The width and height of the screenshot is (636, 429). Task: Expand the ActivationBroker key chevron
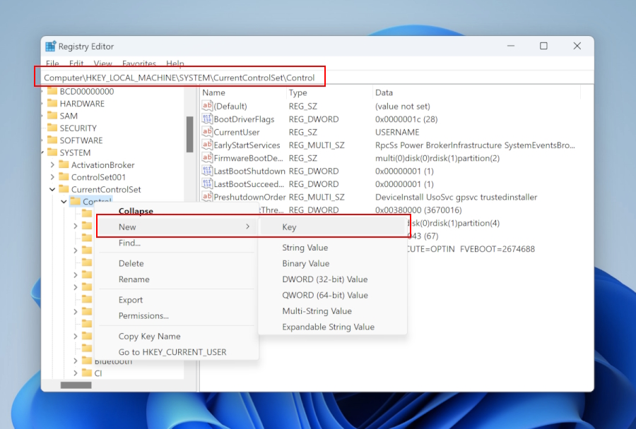(x=52, y=165)
